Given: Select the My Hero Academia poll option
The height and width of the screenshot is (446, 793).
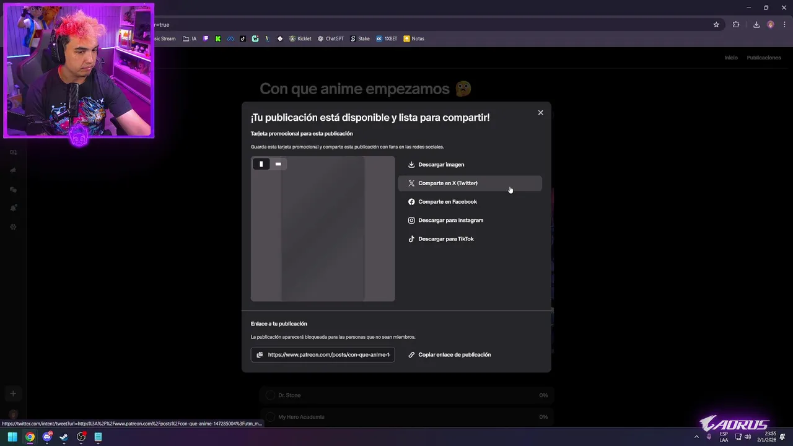Looking at the screenshot, I should [406, 417].
